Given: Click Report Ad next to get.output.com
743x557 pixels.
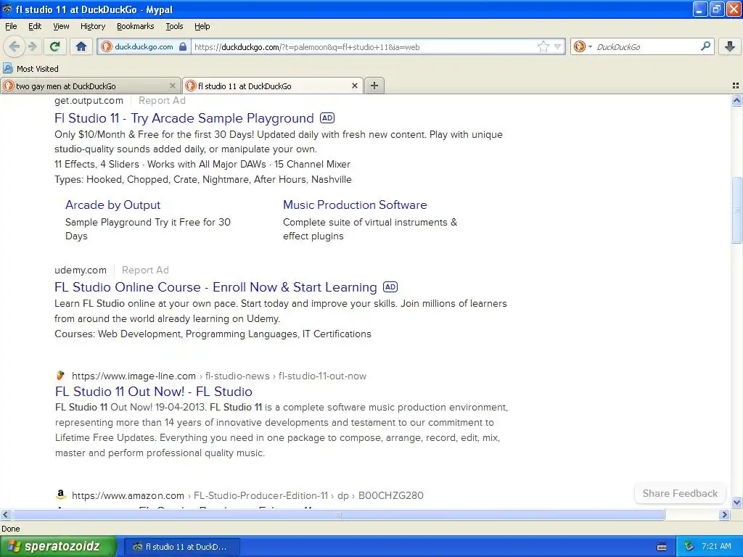Looking at the screenshot, I should 162,100.
